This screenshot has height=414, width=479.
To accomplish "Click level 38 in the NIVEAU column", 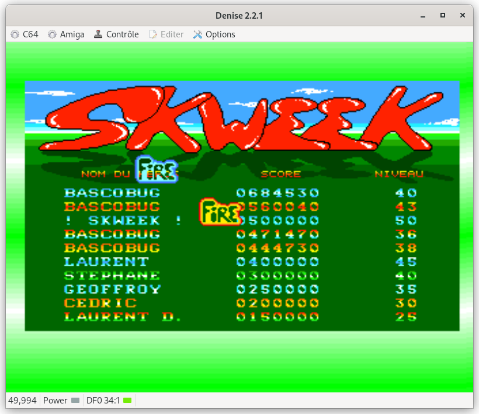I will pyautogui.click(x=406, y=248).
